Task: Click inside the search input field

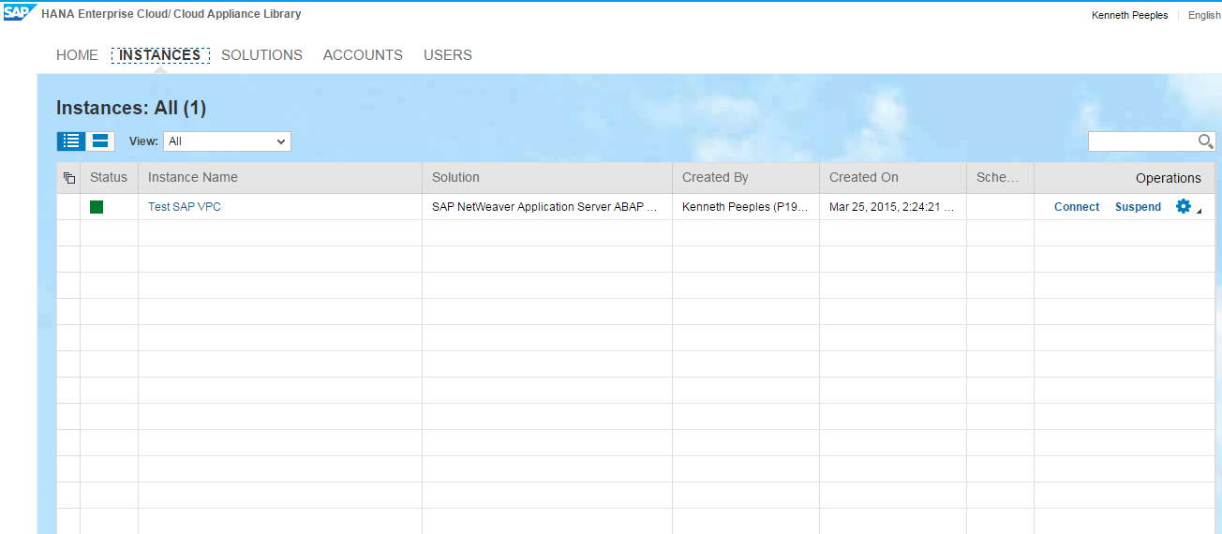Action: (1143, 141)
